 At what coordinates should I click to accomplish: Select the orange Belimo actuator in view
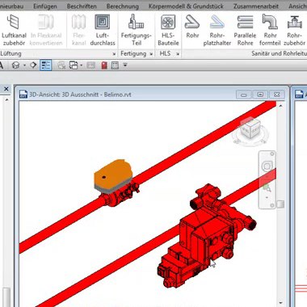pyautogui.click(x=112, y=175)
